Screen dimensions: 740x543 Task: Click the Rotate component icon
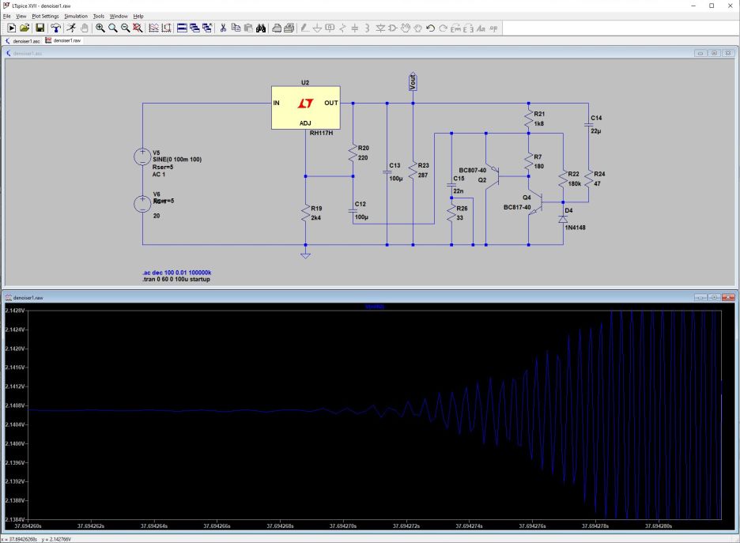tap(455, 28)
